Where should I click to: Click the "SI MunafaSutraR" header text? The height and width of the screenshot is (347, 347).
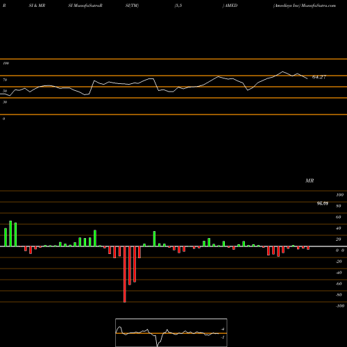pyautogui.click(x=85, y=6)
